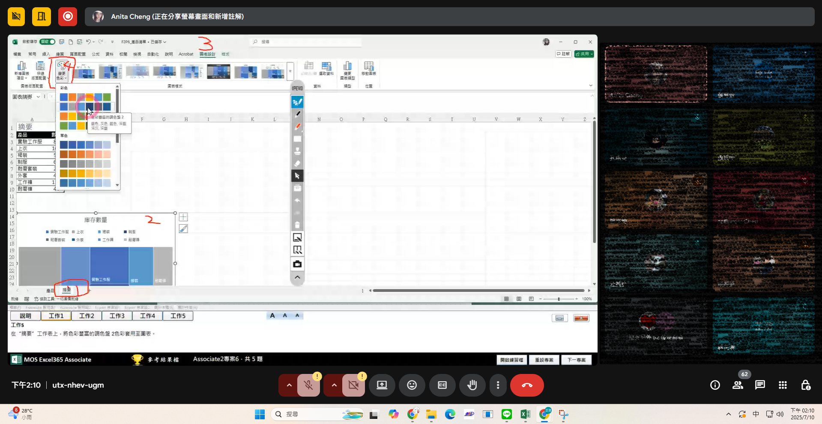Show the participants list with 62 people

coord(738,385)
